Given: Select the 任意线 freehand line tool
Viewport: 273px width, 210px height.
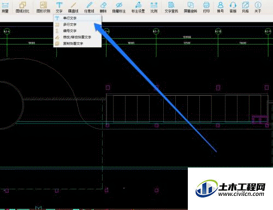Looking at the screenshot, I should point(89,7).
